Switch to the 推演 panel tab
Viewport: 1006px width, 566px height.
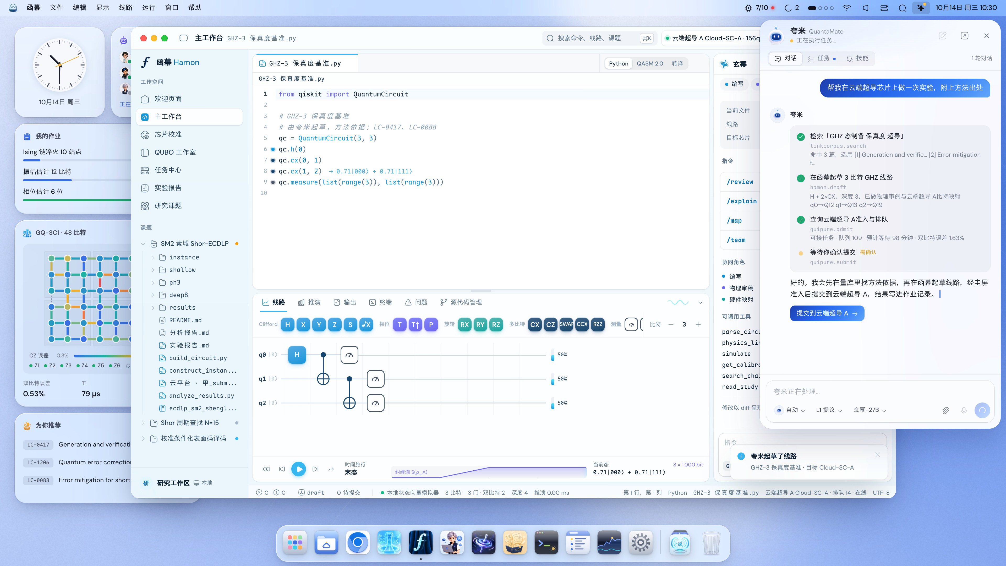309,302
